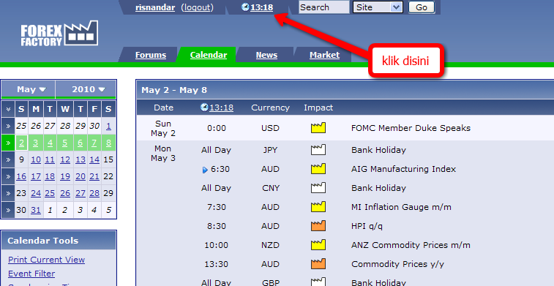
Task: Open Print Current View link
Action: click(x=46, y=260)
